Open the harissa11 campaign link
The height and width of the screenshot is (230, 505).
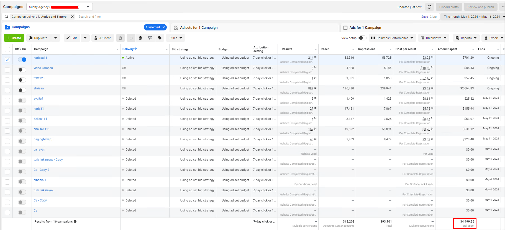tap(40, 58)
